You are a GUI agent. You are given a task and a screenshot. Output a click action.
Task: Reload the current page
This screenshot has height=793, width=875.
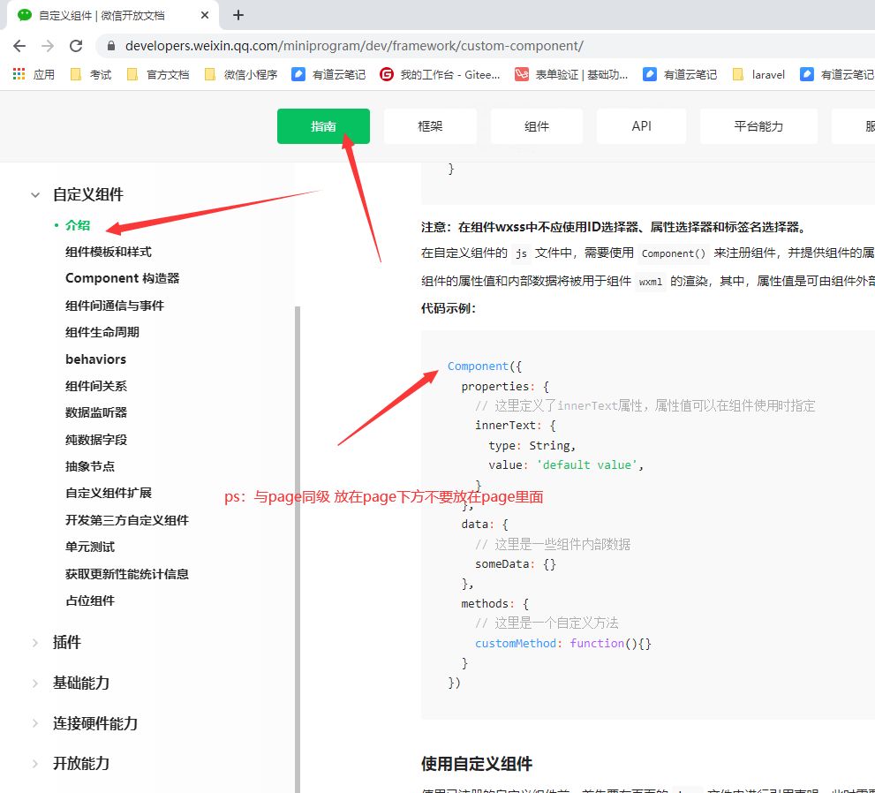click(x=76, y=45)
